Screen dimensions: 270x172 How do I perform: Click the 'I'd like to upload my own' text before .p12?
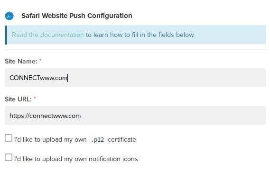tap(50, 139)
